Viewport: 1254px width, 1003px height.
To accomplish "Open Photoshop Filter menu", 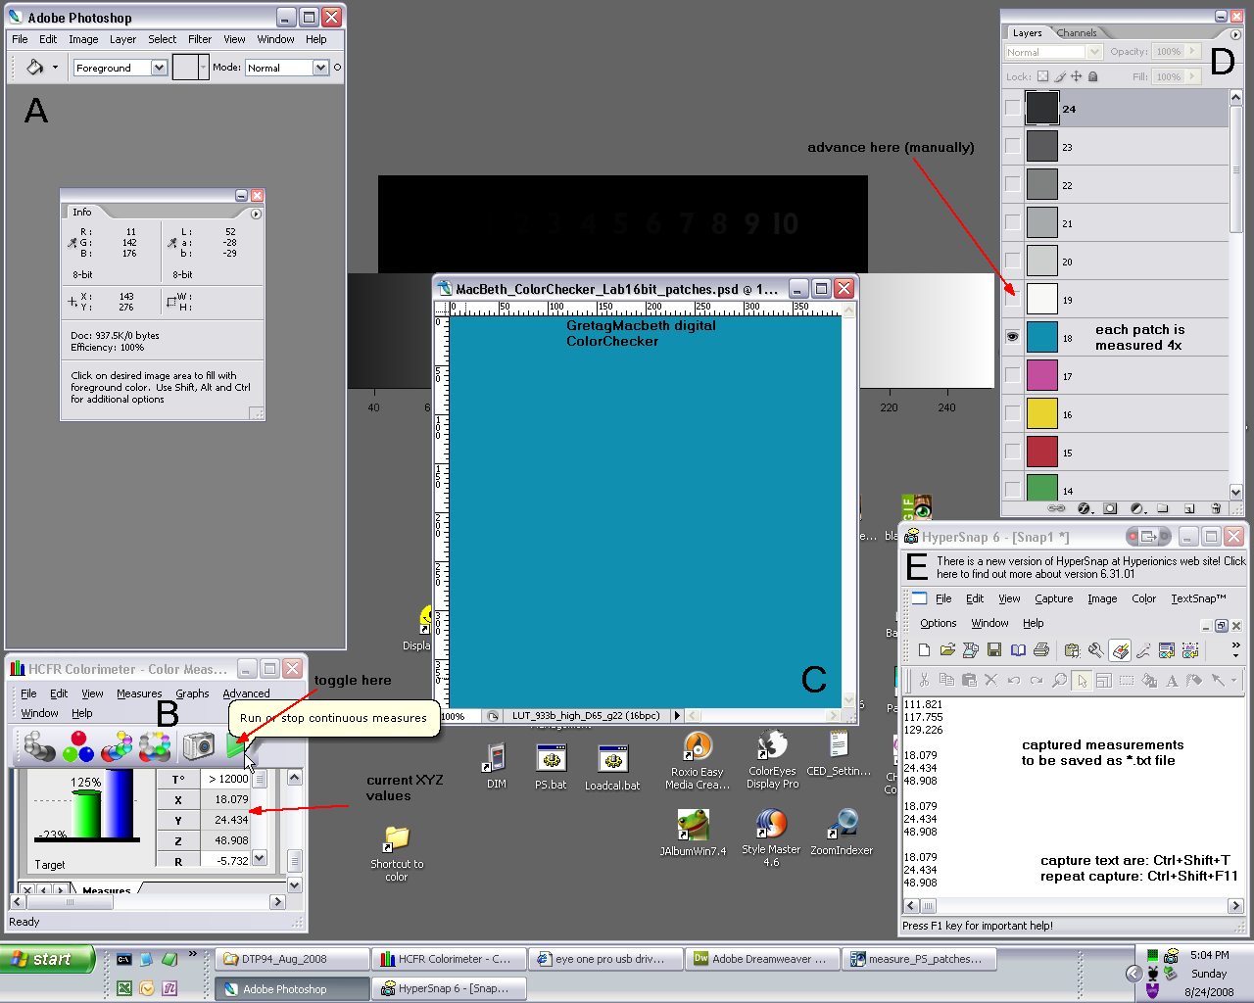I will [x=200, y=39].
